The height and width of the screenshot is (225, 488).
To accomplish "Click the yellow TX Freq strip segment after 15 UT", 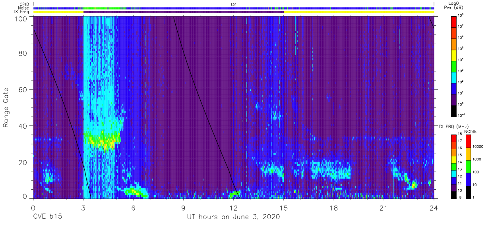I will click(359, 12).
